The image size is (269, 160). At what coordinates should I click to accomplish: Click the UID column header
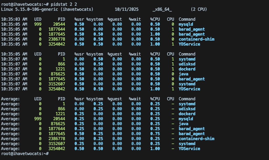[x=37, y=19]
